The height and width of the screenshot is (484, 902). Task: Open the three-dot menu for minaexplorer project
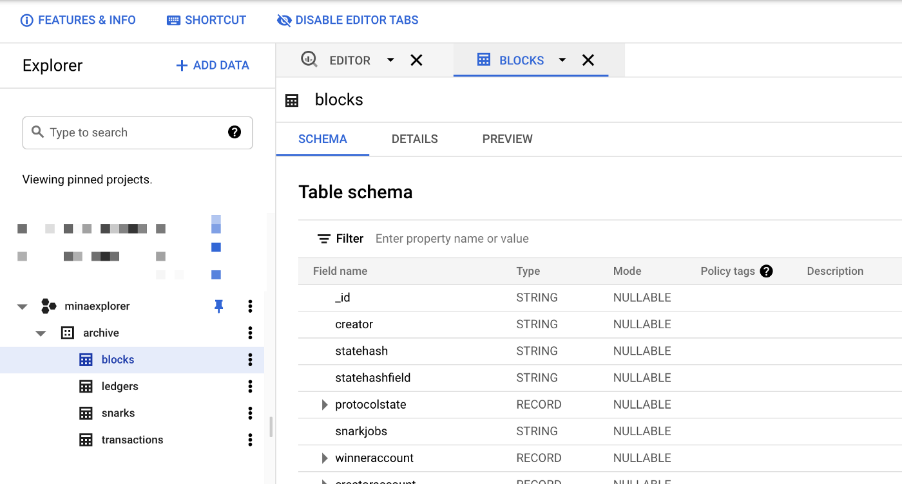(250, 306)
